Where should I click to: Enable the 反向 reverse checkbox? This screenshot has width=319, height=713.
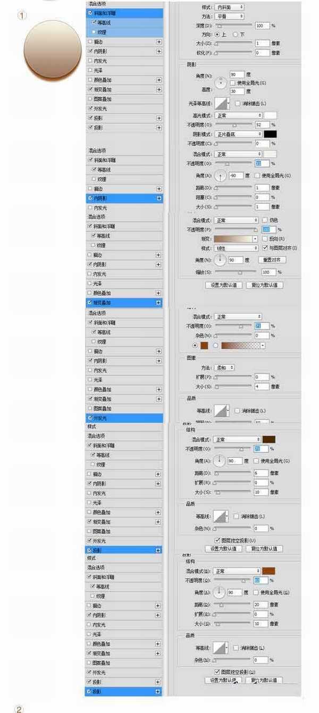266,239
